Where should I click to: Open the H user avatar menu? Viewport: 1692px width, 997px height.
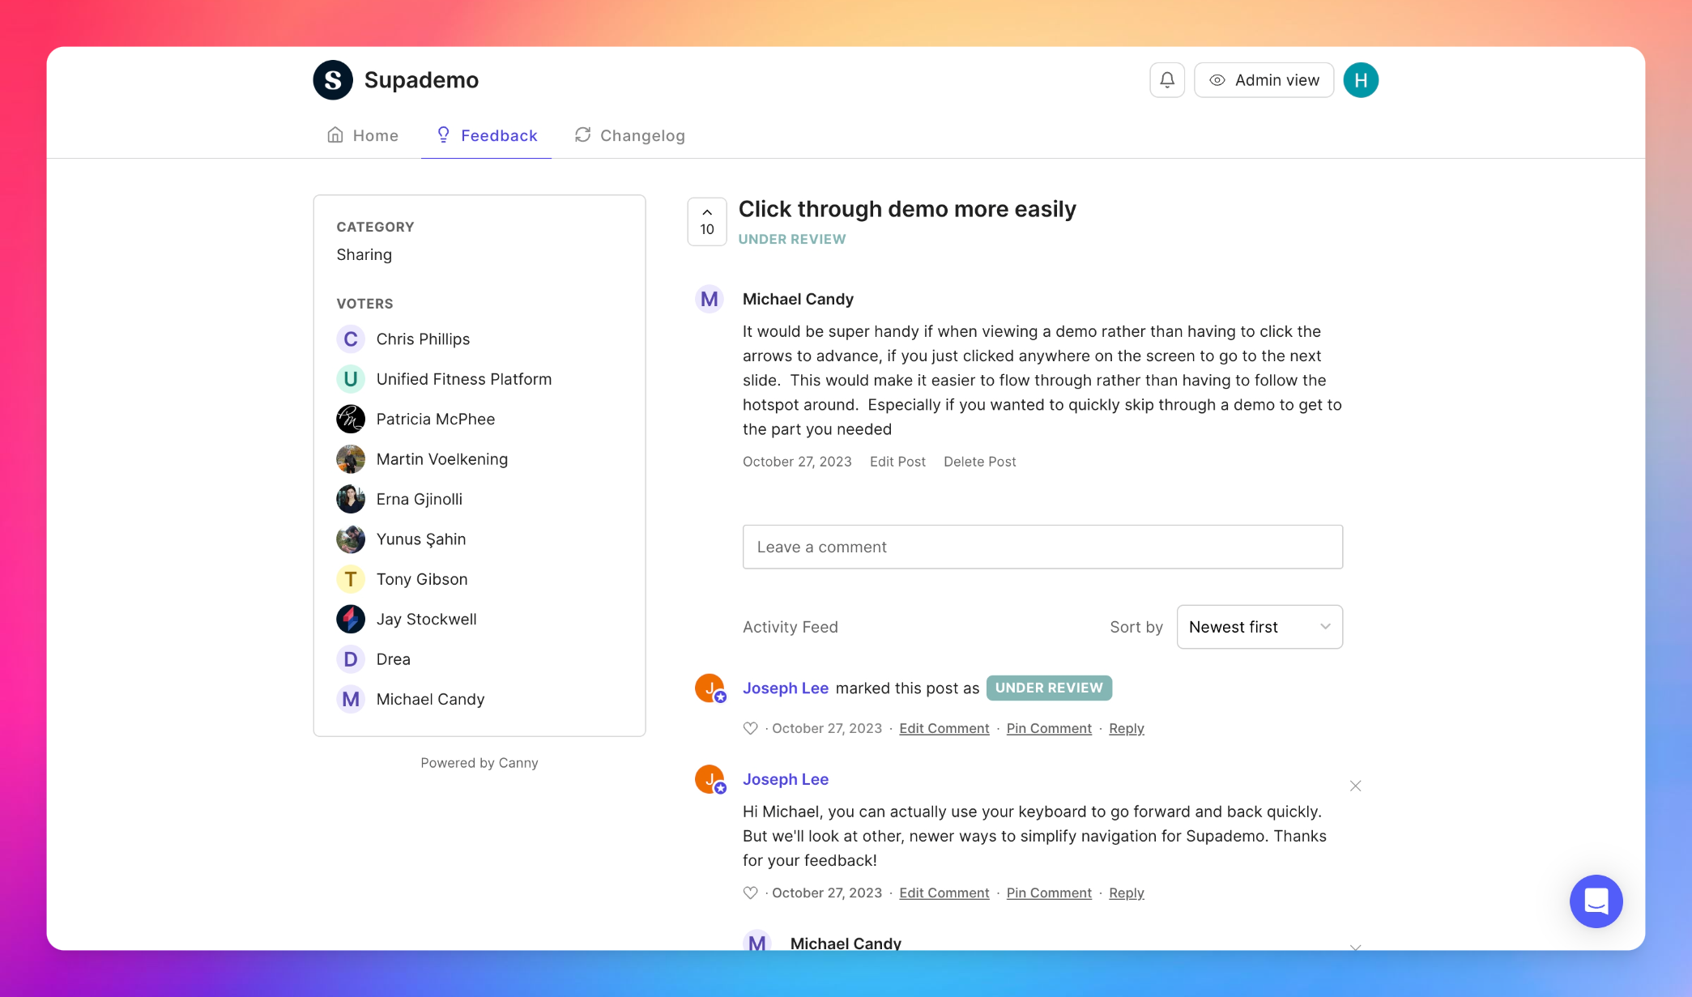[x=1361, y=80]
